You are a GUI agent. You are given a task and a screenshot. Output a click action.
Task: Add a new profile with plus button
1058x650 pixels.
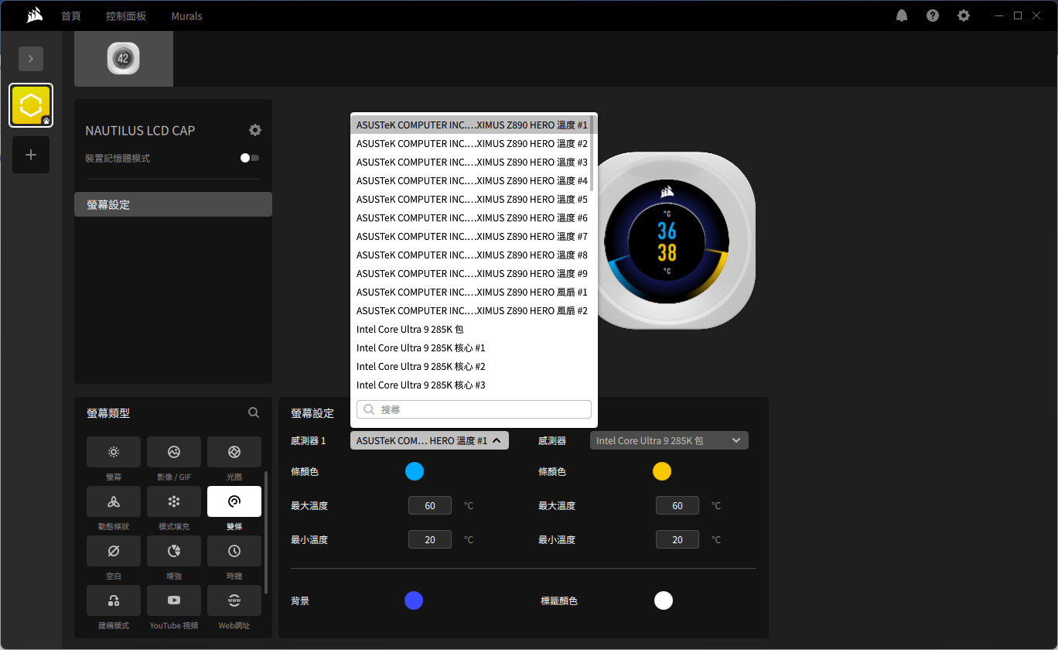pos(31,155)
